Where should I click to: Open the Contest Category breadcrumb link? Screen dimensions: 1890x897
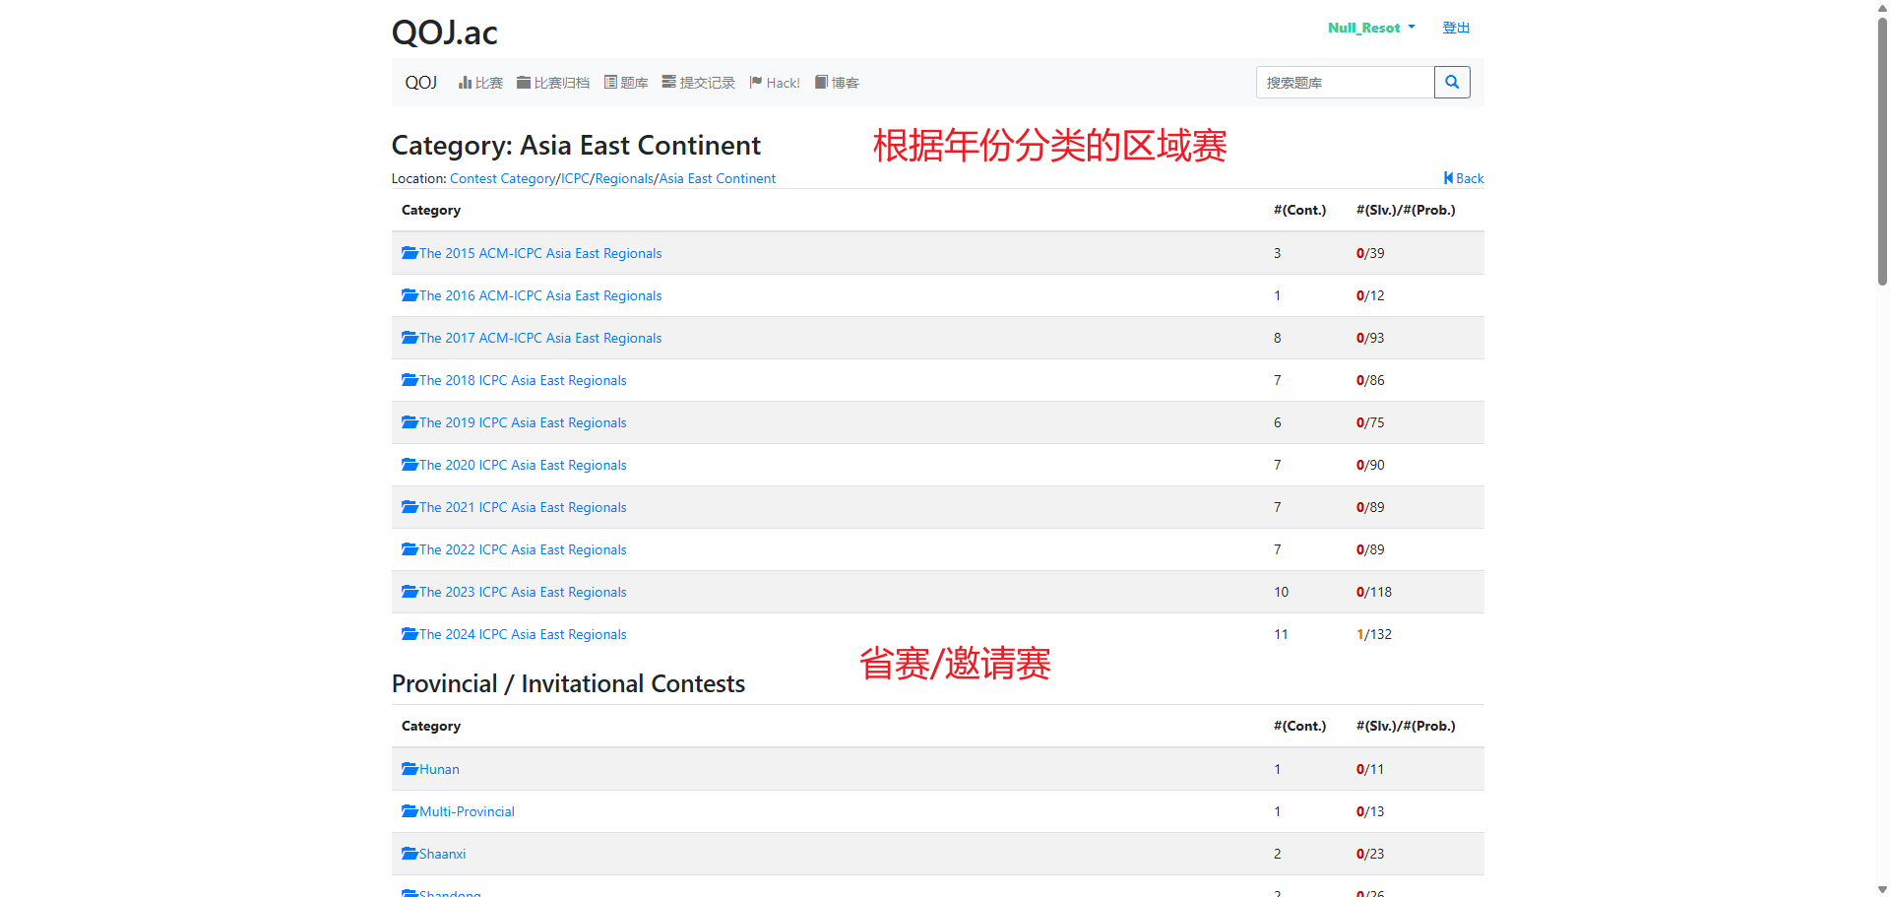tap(502, 178)
